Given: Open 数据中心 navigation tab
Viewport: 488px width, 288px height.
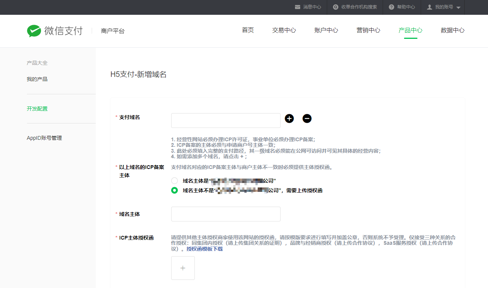Looking at the screenshot, I should 453,30.
